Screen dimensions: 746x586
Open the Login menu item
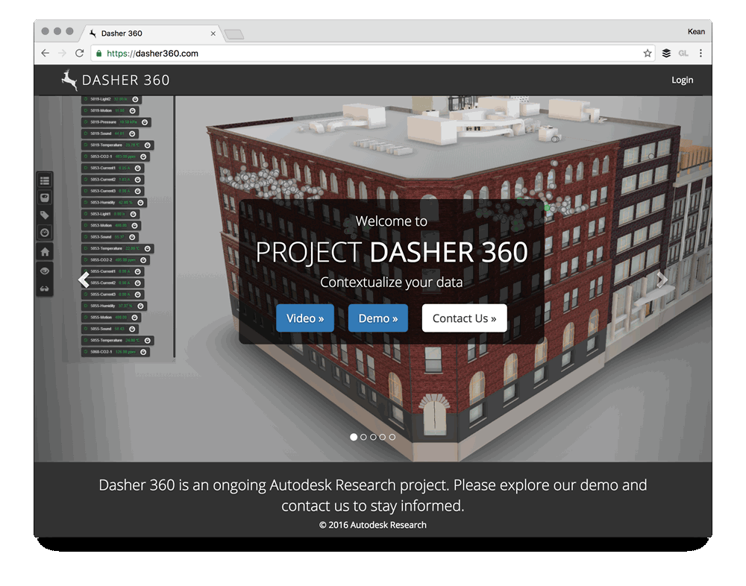click(x=681, y=80)
